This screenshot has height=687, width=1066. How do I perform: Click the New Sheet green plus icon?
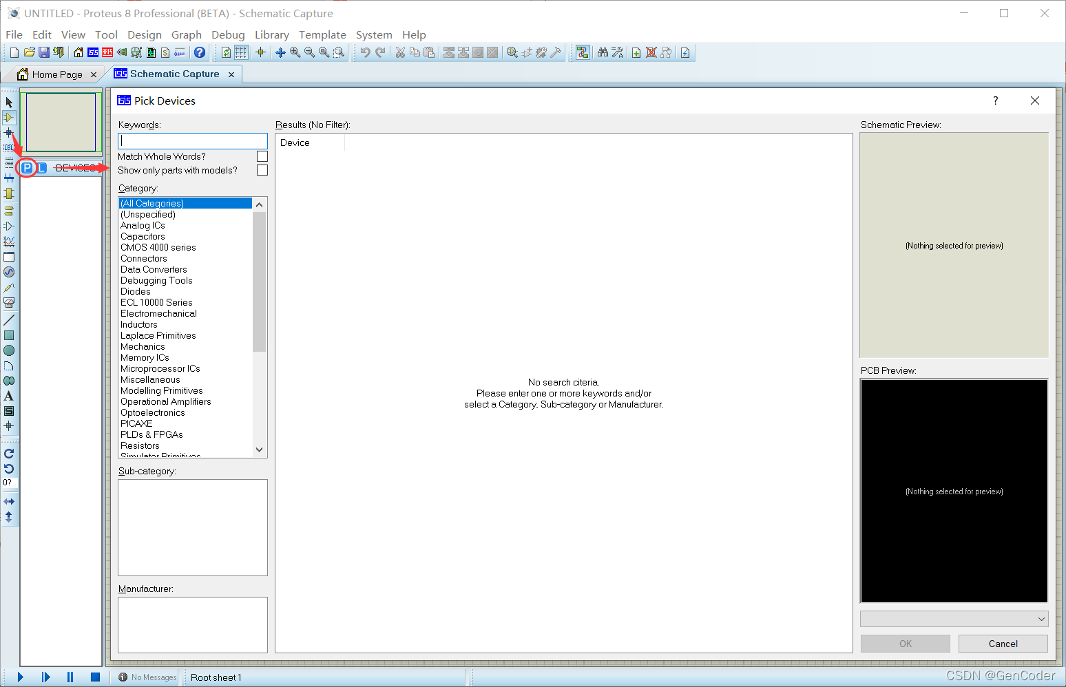tap(636, 52)
